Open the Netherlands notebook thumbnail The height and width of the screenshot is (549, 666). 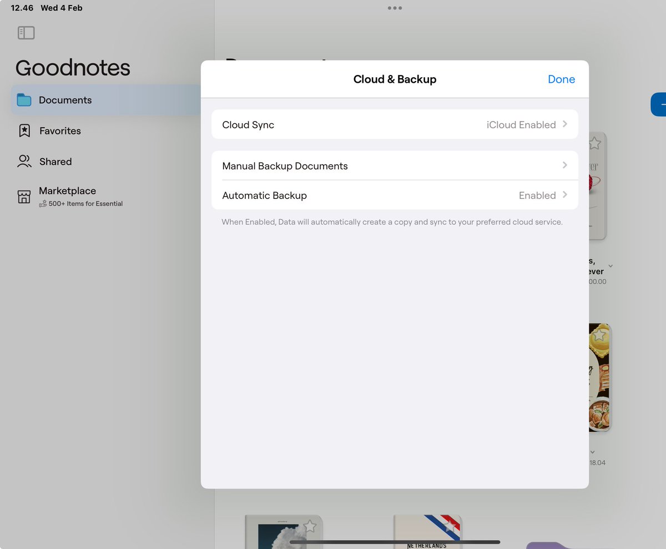pos(428,532)
